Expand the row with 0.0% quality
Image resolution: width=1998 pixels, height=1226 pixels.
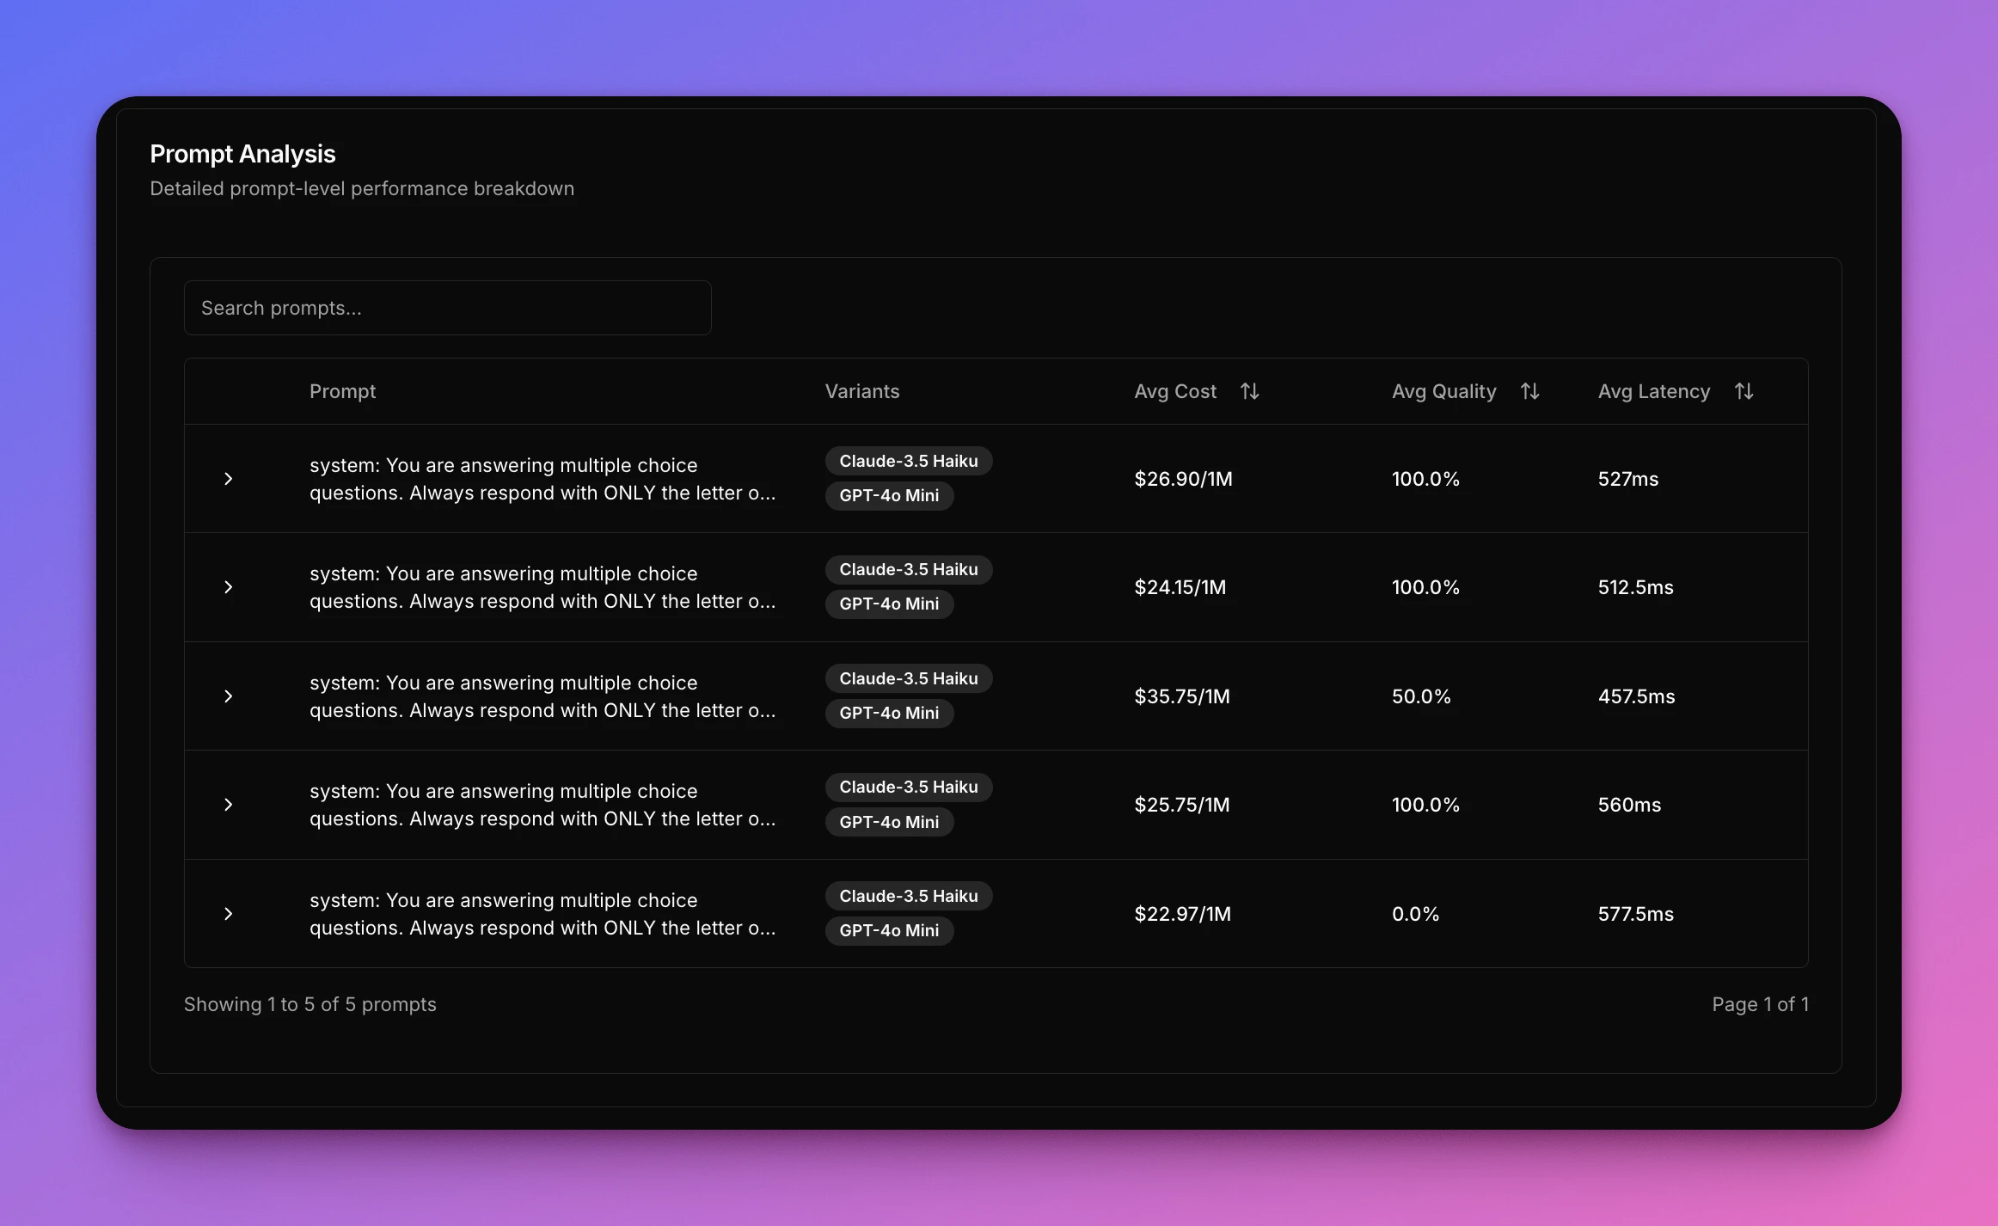tap(228, 914)
